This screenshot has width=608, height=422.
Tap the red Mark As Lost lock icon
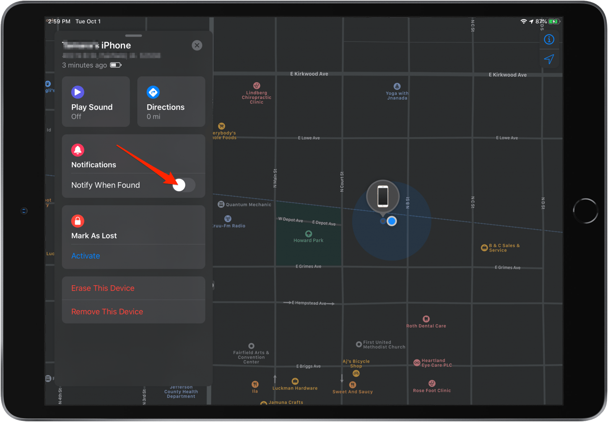78,221
